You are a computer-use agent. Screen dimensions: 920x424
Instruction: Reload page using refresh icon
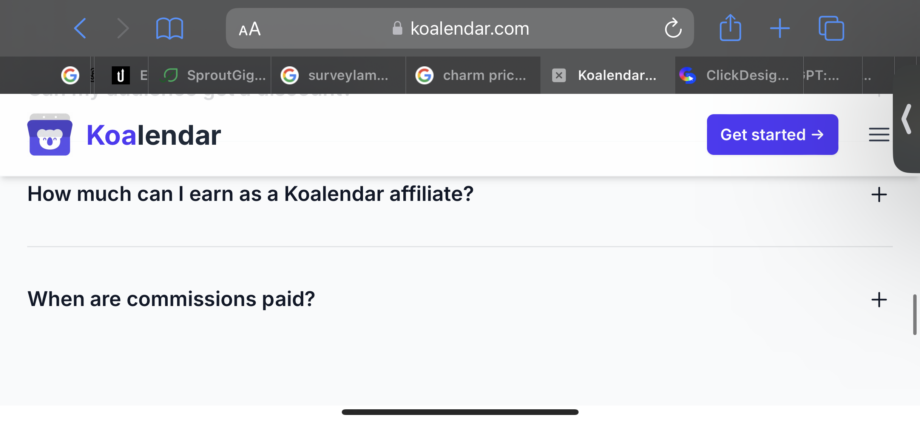pos(673,28)
